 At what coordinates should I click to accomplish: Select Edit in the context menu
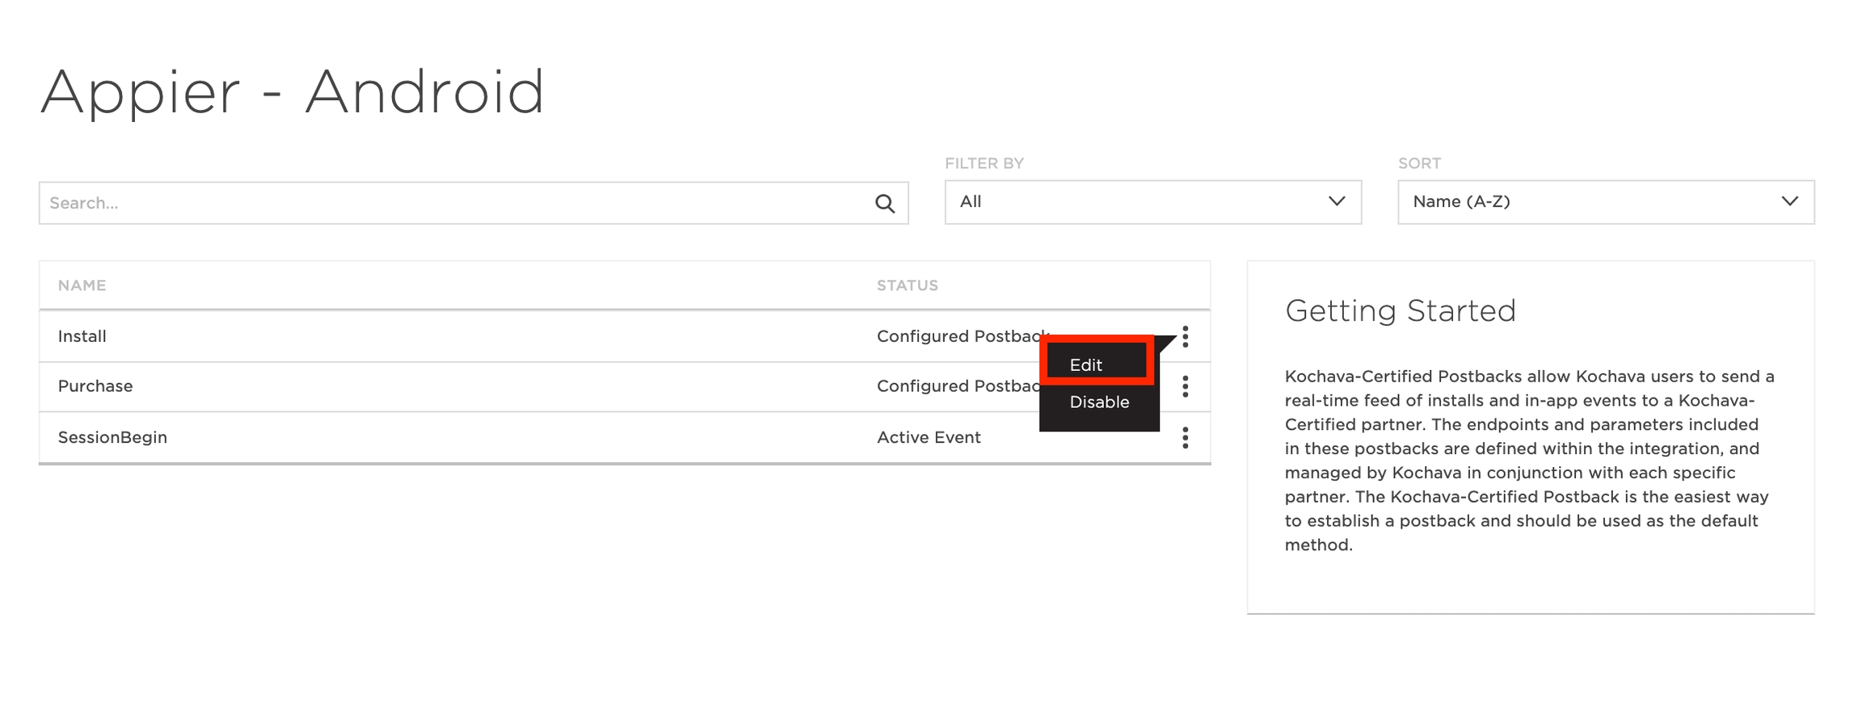pyautogui.click(x=1086, y=365)
